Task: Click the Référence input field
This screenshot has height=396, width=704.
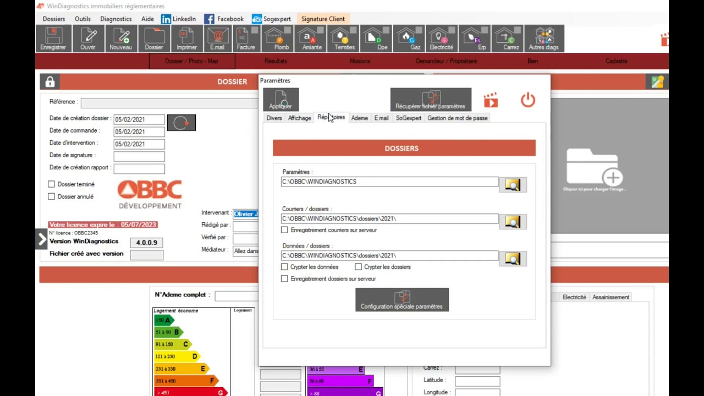Action: 169,102
